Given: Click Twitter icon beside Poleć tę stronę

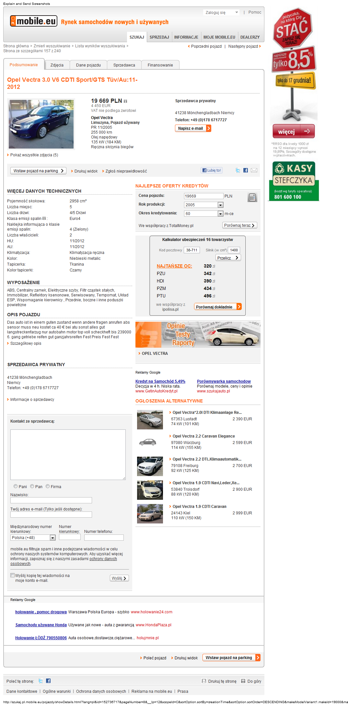Looking at the screenshot, I should tap(41, 681).
